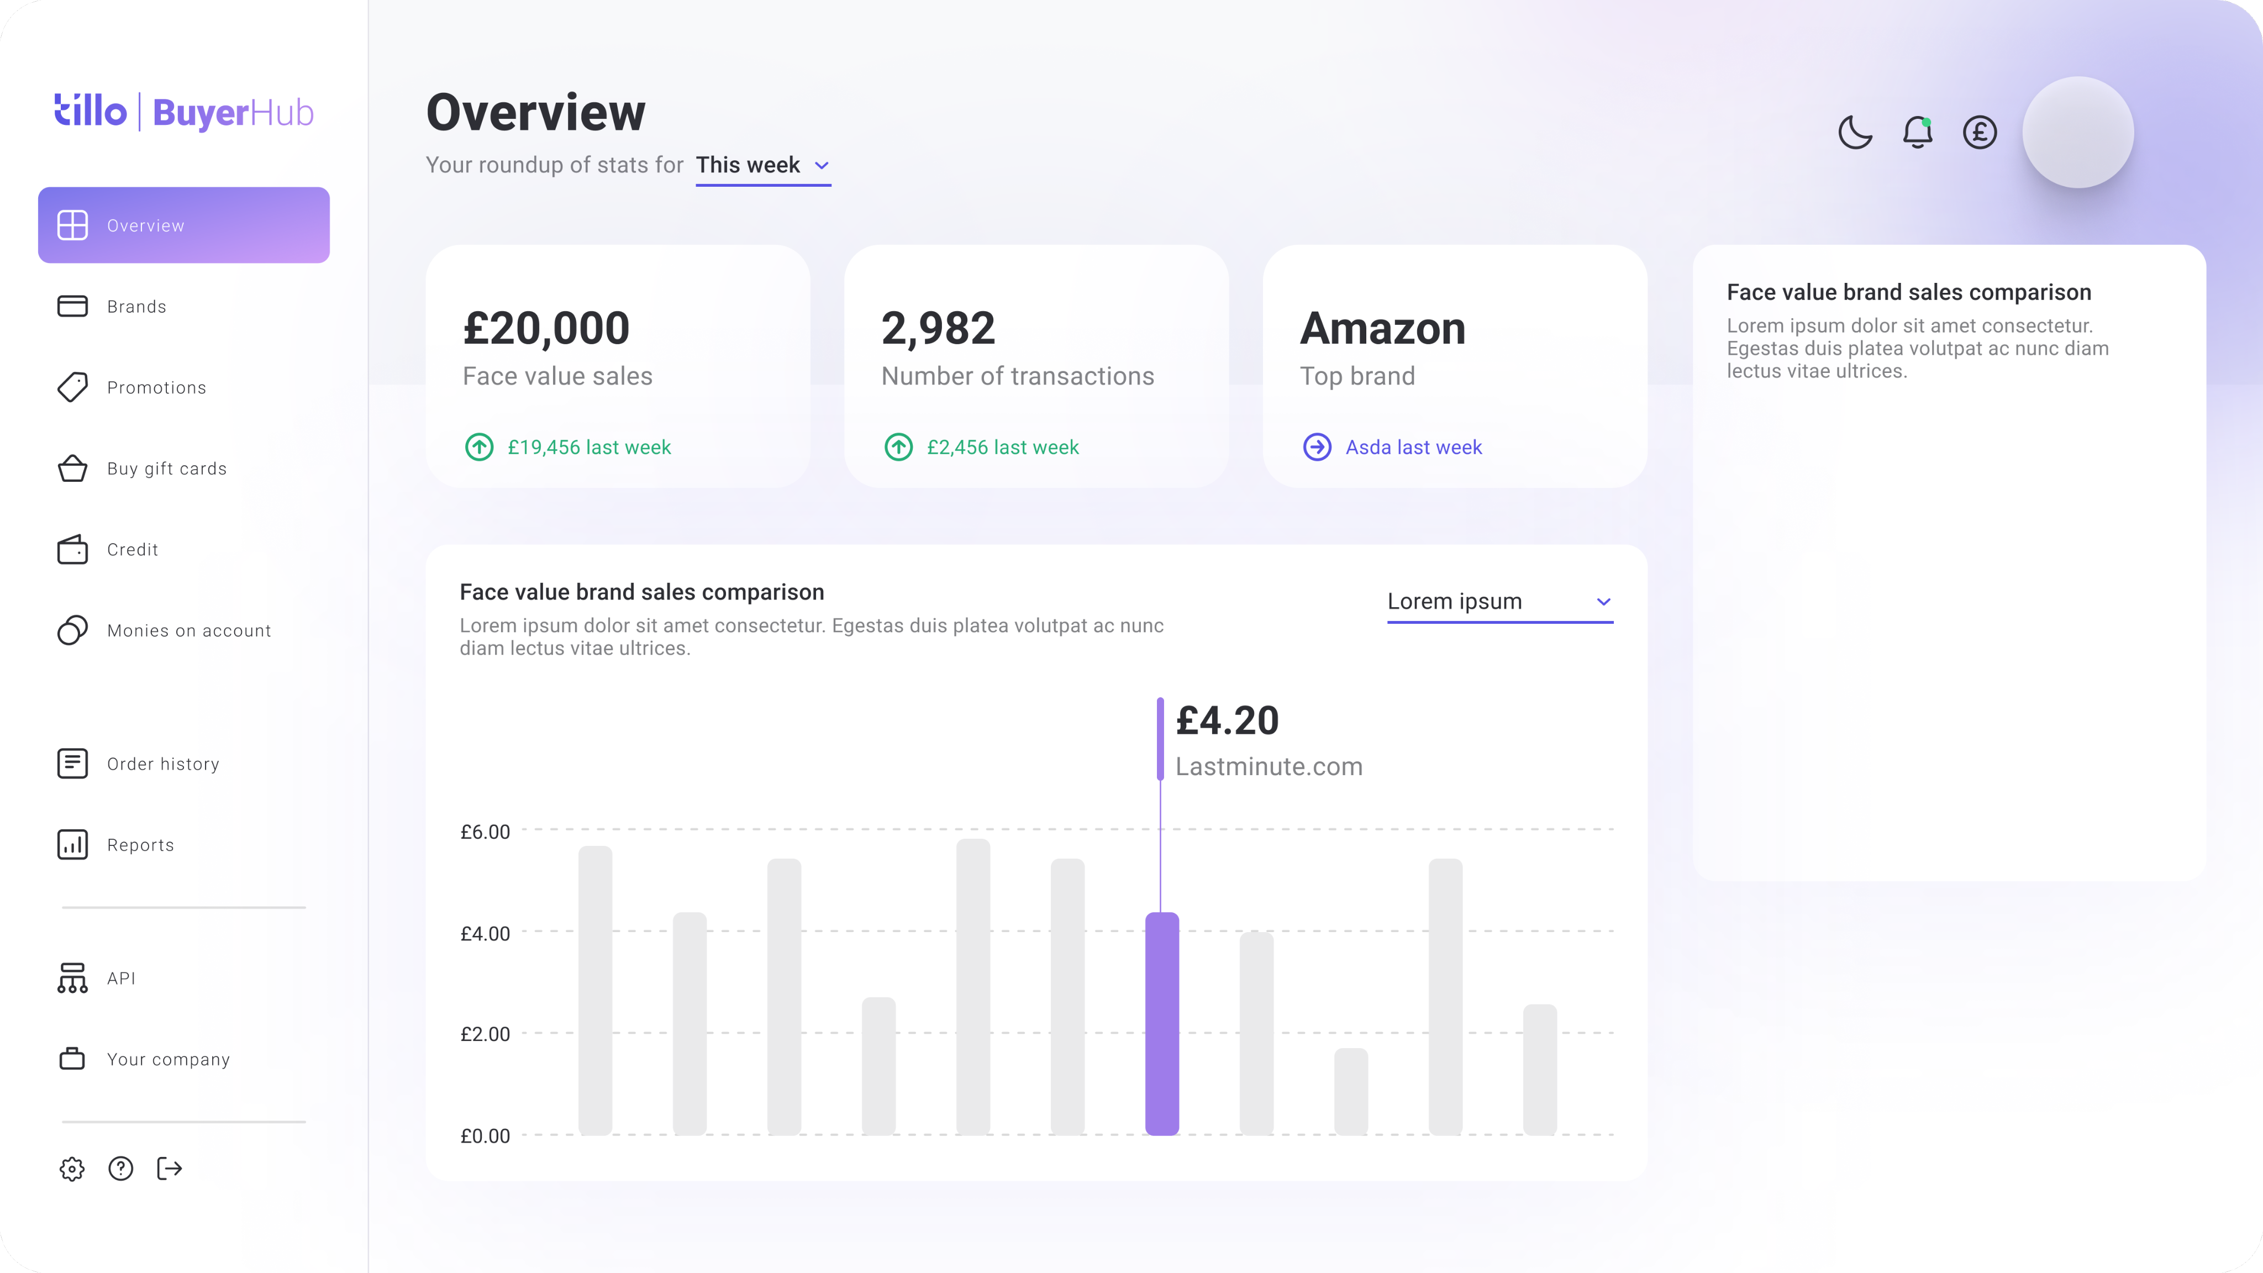Expand the This week period dropdown
Screen dimensions: 2263x1273
point(762,165)
